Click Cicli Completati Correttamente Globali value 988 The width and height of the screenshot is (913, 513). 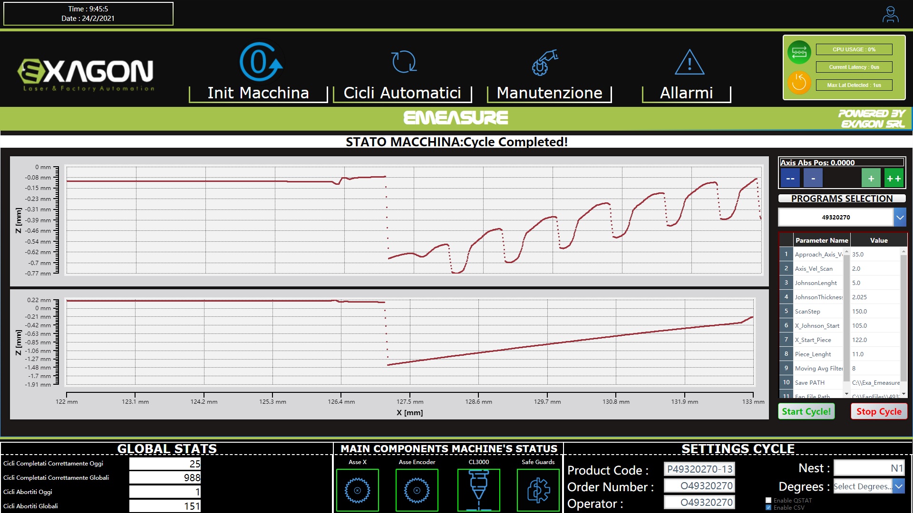tap(165, 477)
